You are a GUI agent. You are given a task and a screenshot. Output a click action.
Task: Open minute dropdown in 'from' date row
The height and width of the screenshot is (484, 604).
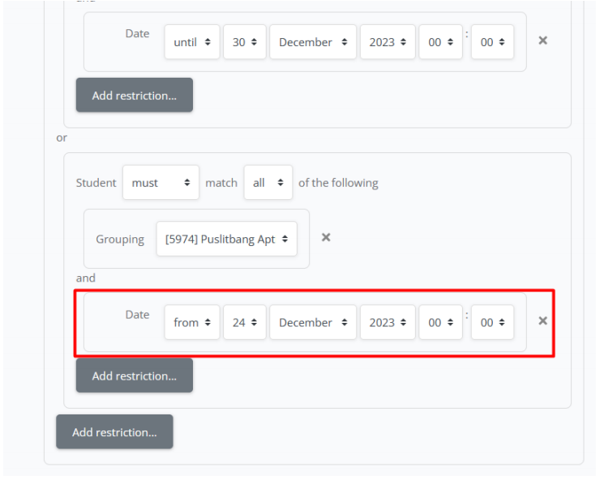[x=492, y=322]
